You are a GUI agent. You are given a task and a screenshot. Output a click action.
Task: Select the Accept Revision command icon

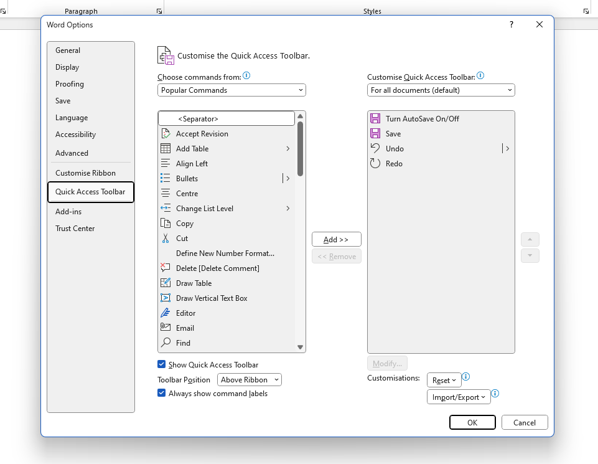coord(166,133)
